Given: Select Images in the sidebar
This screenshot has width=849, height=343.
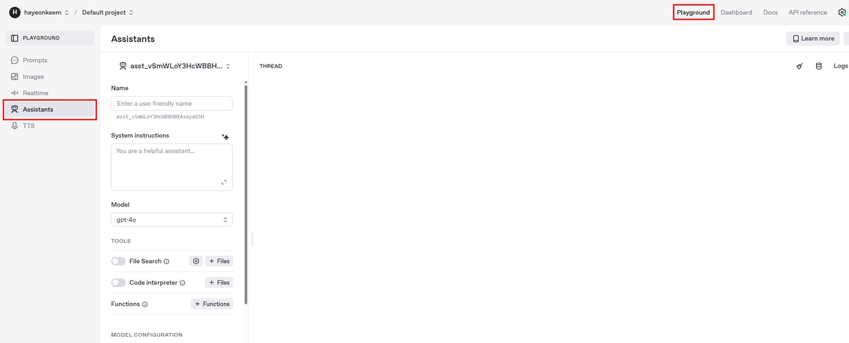Looking at the screenshot, I should [x=50, y=77].
